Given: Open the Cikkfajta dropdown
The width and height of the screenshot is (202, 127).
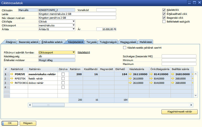Looking at the screenshot, I should point(74,21).
